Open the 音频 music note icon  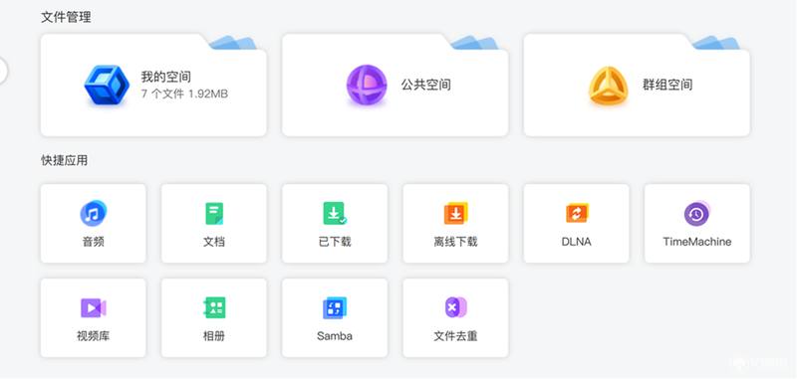coord(93,213)
